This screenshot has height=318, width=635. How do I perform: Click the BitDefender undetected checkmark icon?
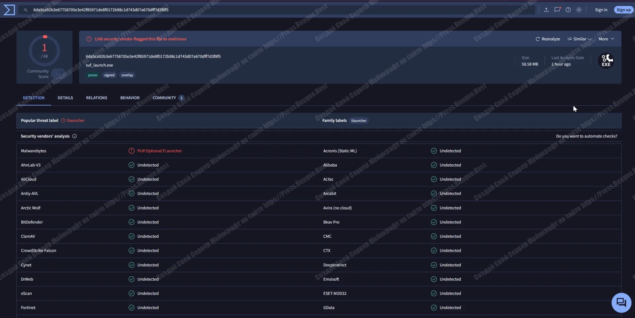click(131, 222)
